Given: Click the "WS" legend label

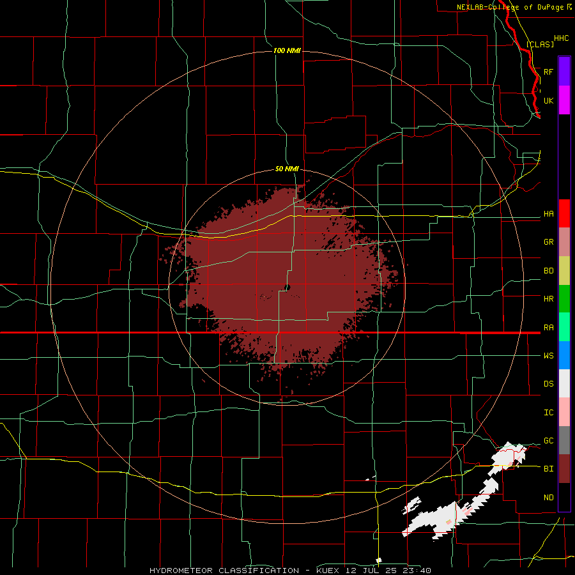Looking at the screenshot, I should click(x=548, y=356).
